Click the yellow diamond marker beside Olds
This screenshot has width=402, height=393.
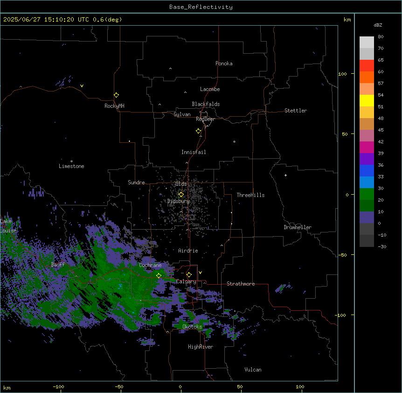point(181,195)
